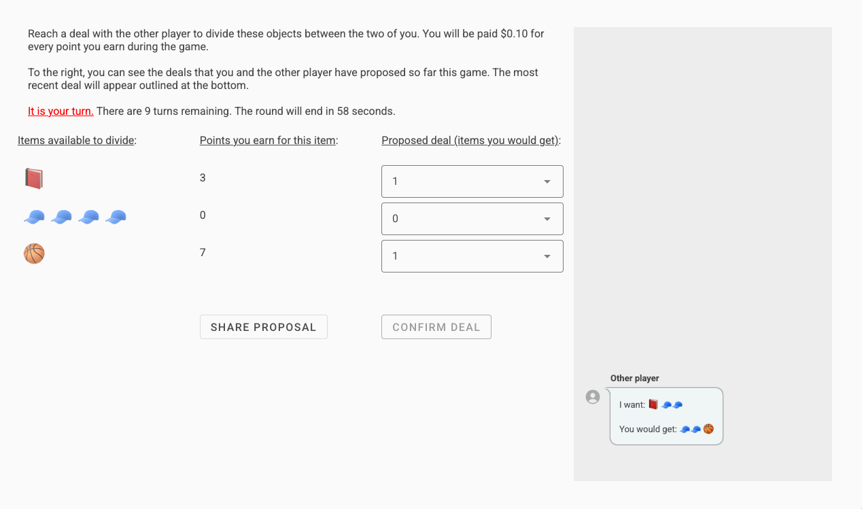Click the "Other player" name label
This screenshot has width=862, height=509.
point(634,379)
